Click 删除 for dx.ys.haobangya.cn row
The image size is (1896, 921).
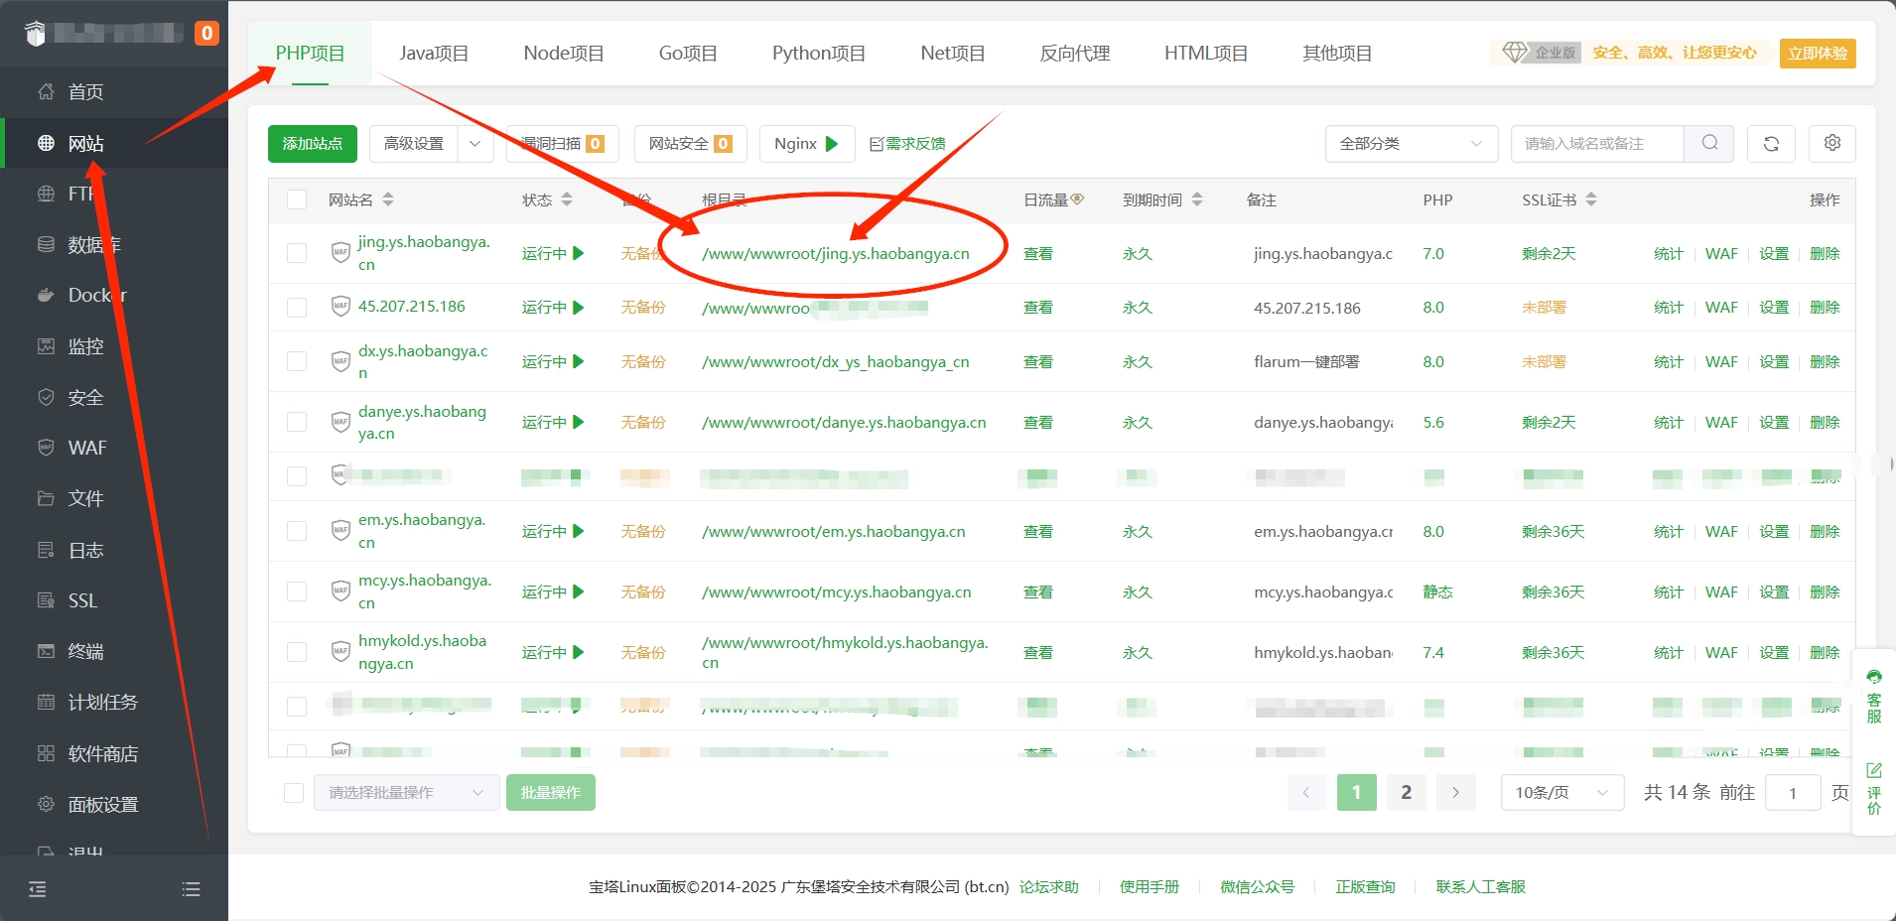(1825, 361)
